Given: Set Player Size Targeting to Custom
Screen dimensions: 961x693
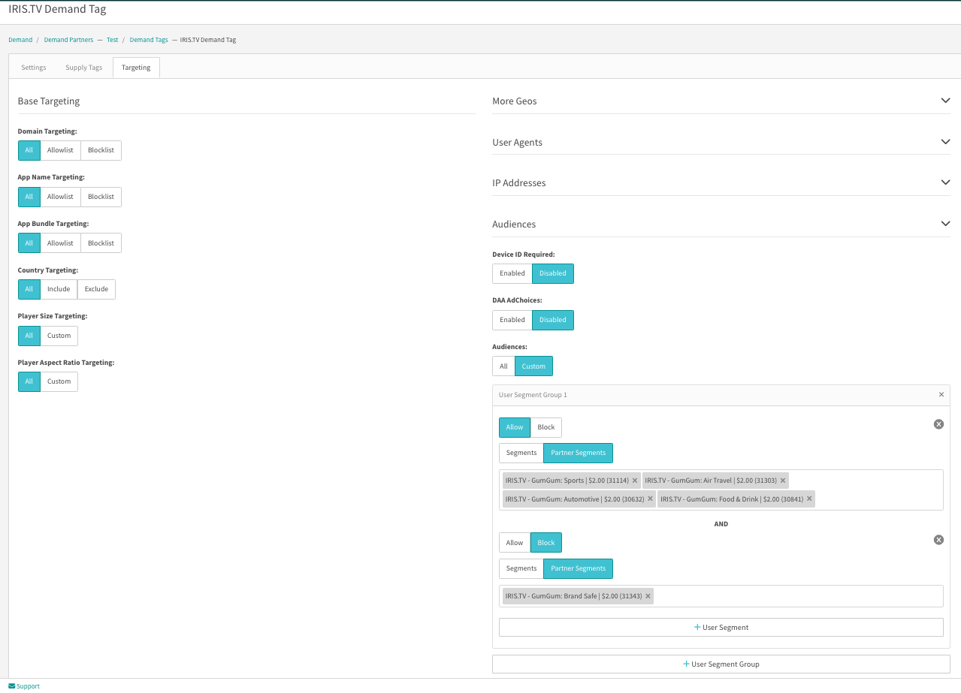Looking at the screenshot, I should (59, 336).
